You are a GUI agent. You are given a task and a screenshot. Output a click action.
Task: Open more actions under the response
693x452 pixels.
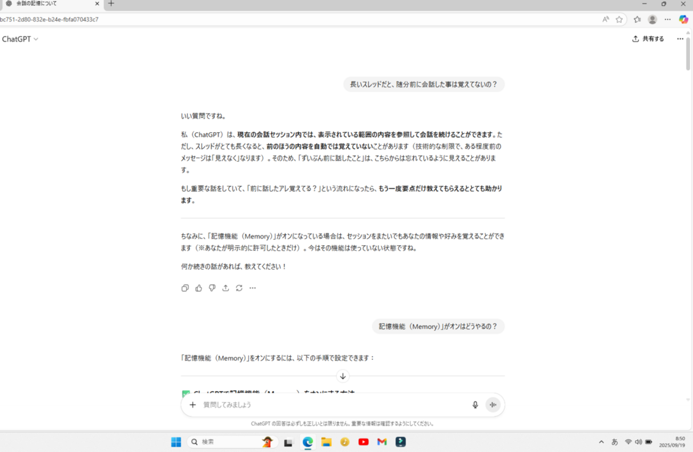(253, 288)
